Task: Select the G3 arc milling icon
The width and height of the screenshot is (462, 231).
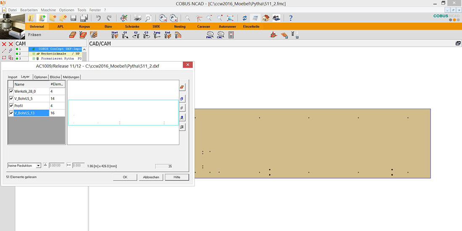Action: point(147,35)
